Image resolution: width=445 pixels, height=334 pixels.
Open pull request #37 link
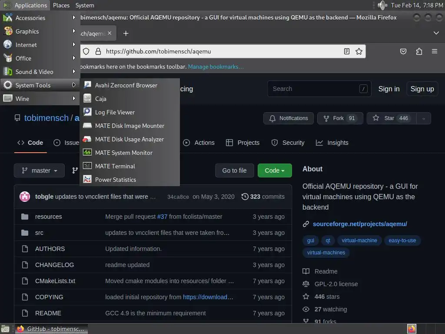(163, 217)
